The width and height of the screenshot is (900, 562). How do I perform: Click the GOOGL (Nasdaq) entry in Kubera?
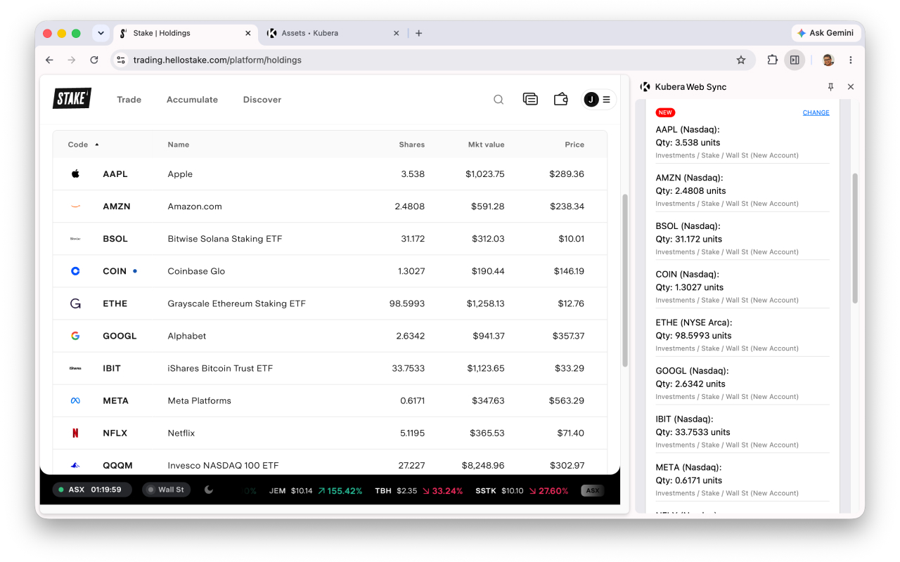click(x=742, y=383)
